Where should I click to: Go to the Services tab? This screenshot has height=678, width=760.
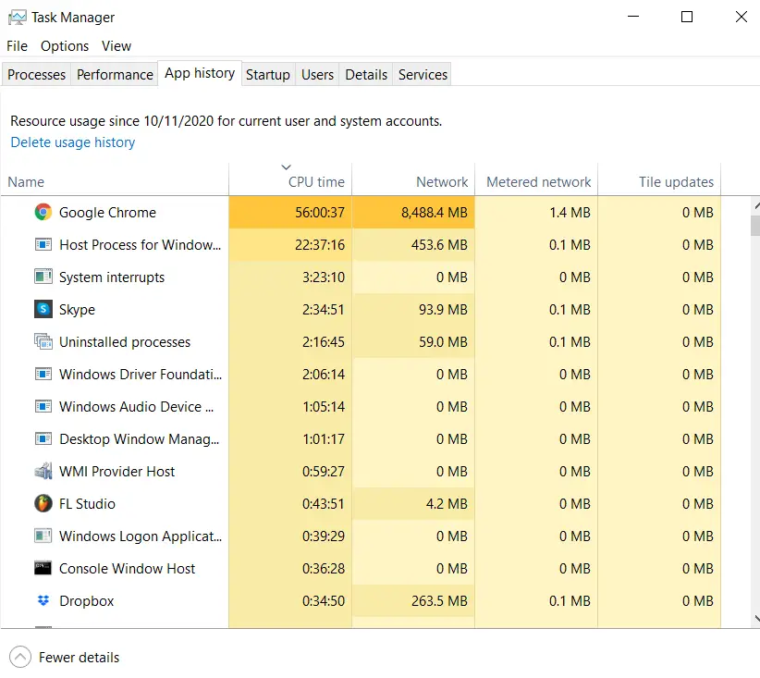click(x=423, y=75)
